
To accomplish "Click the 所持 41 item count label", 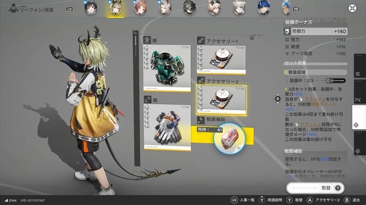I will tap(210, 130).
